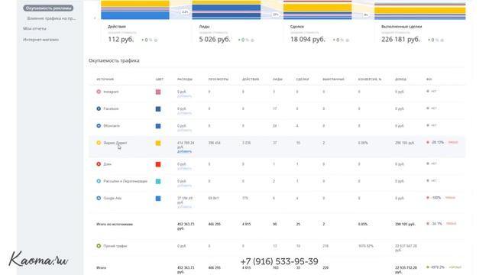Sort by the РАСХОДЫ column header
The image size is (489, 275).
[x=185, y=79]
